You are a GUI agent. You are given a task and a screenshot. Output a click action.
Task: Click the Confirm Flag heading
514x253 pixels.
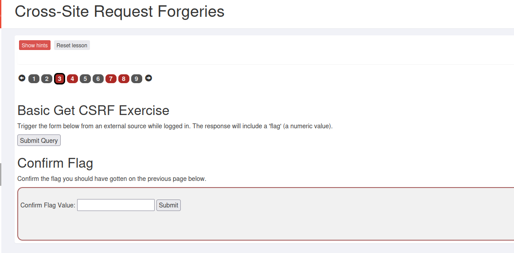coord(55,163)
